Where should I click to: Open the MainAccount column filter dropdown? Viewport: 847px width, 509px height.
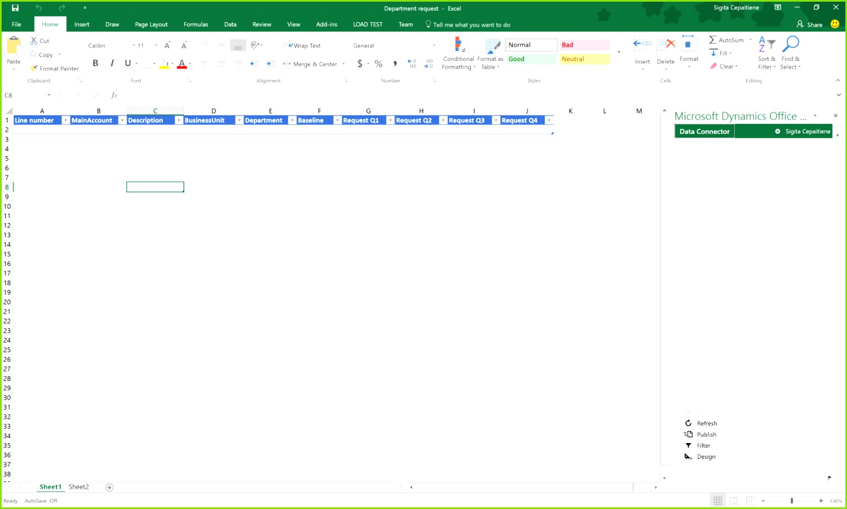122,121
